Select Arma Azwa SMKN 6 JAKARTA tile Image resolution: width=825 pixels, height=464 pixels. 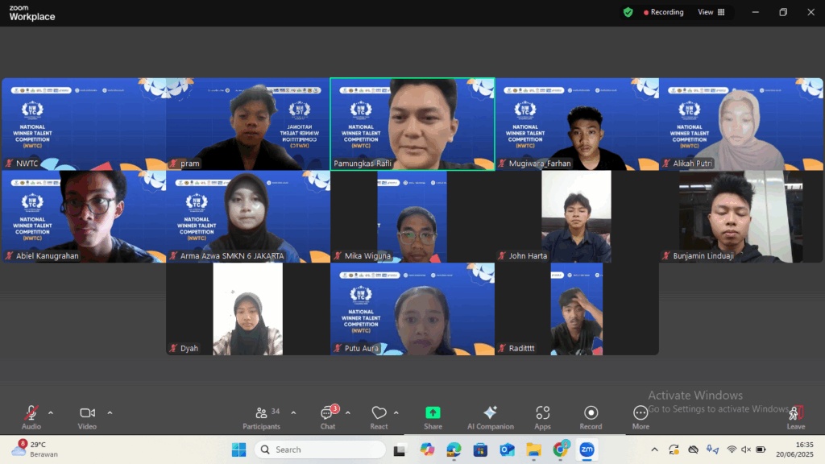click(x=248, y=216)
